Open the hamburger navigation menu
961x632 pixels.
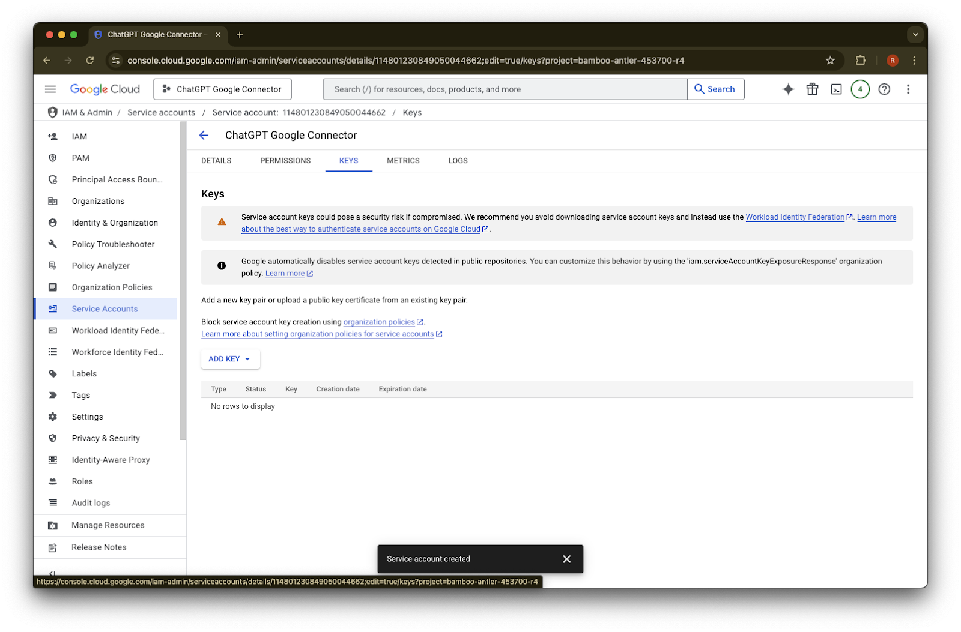click(50, 89)
